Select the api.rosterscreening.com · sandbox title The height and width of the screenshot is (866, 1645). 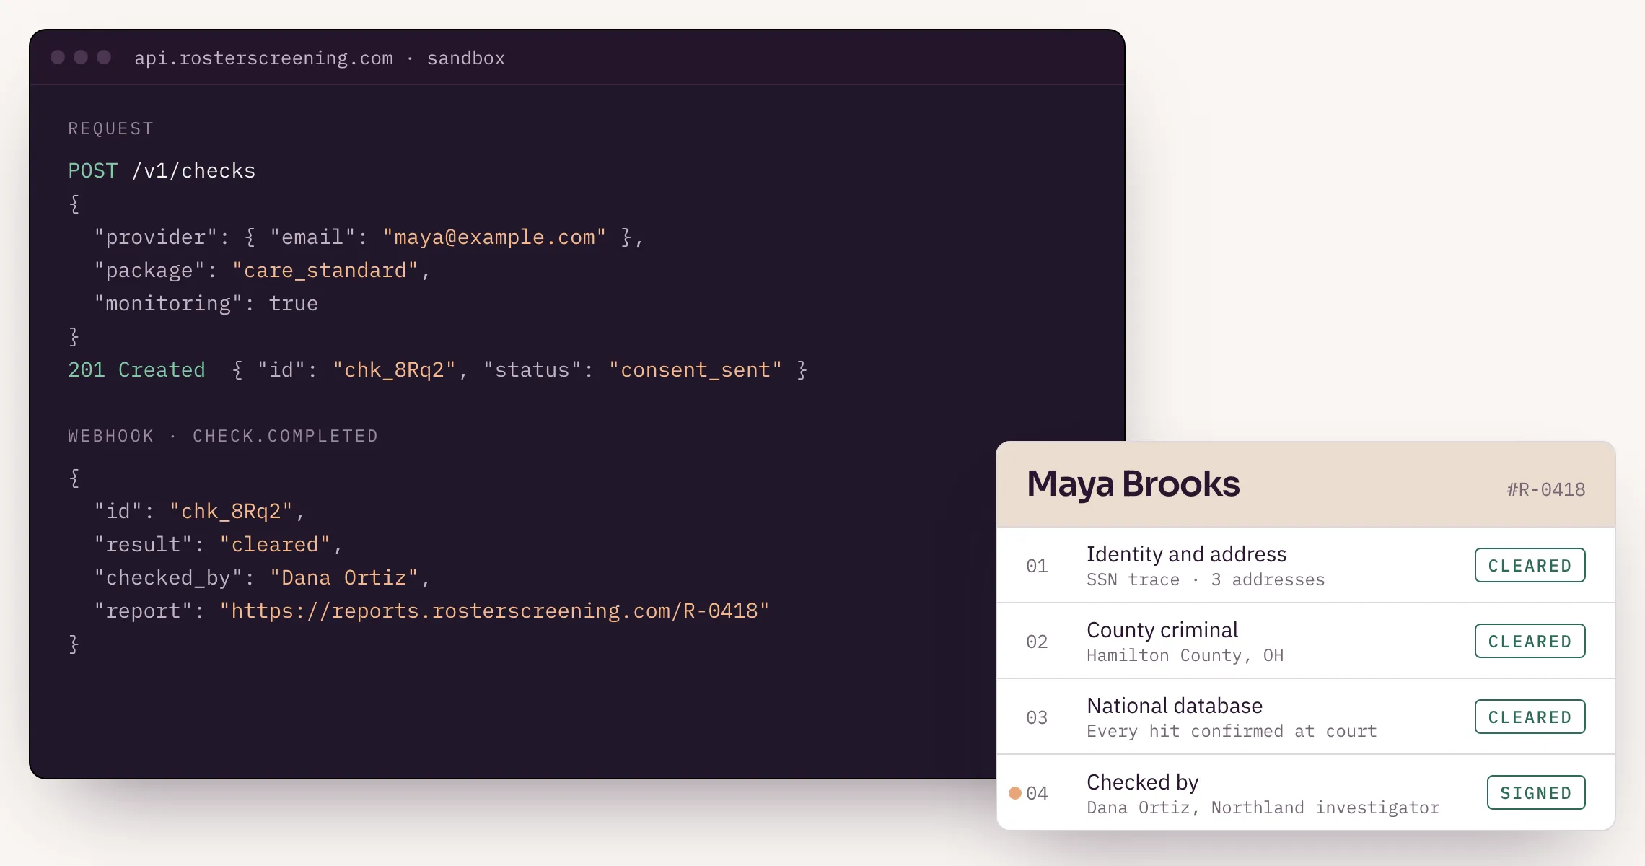tap(320, 58)
